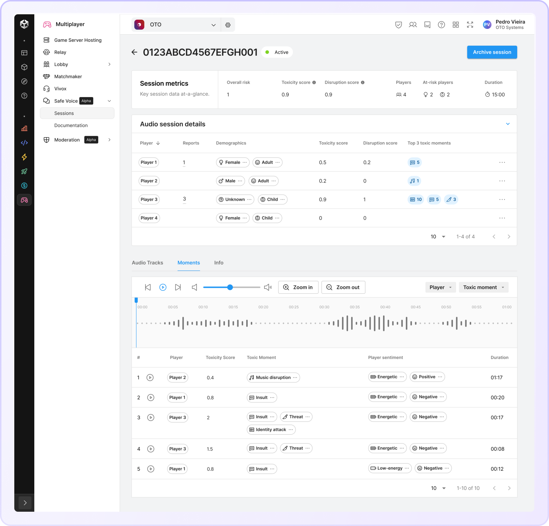
Task: Click the Zoom in button
Action: point(298,287)
